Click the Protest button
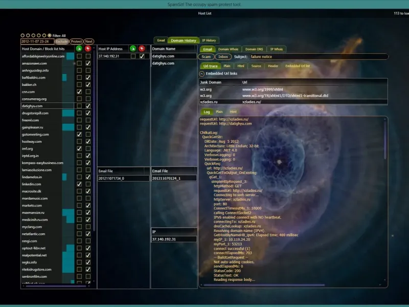Screen dimensions: 409x307 click(x=76, y=41)
